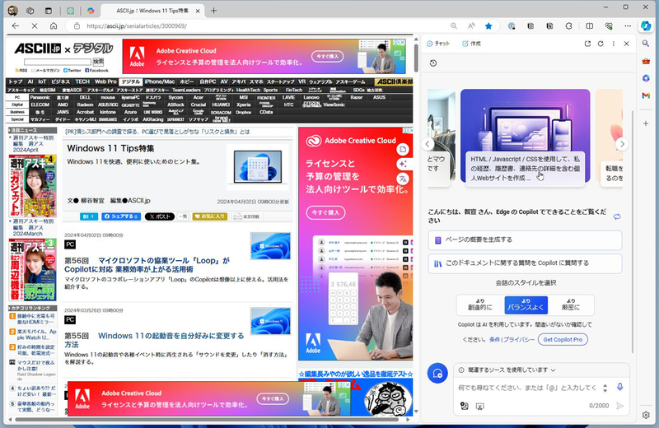Viewport: 659px width, 428px height.
Task: Open the sidebar search icon
Action: click(x=646, y=44)
